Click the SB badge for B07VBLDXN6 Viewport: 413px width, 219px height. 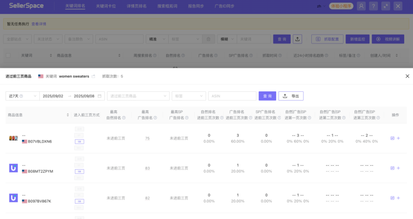(79, 142)
